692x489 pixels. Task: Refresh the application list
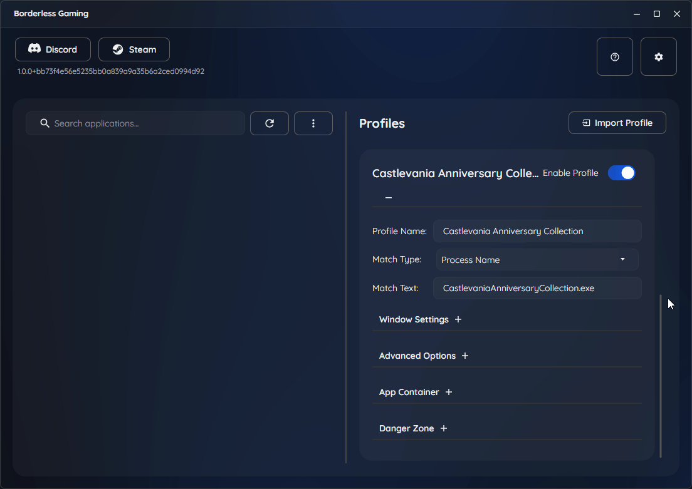tap(270, 123)
